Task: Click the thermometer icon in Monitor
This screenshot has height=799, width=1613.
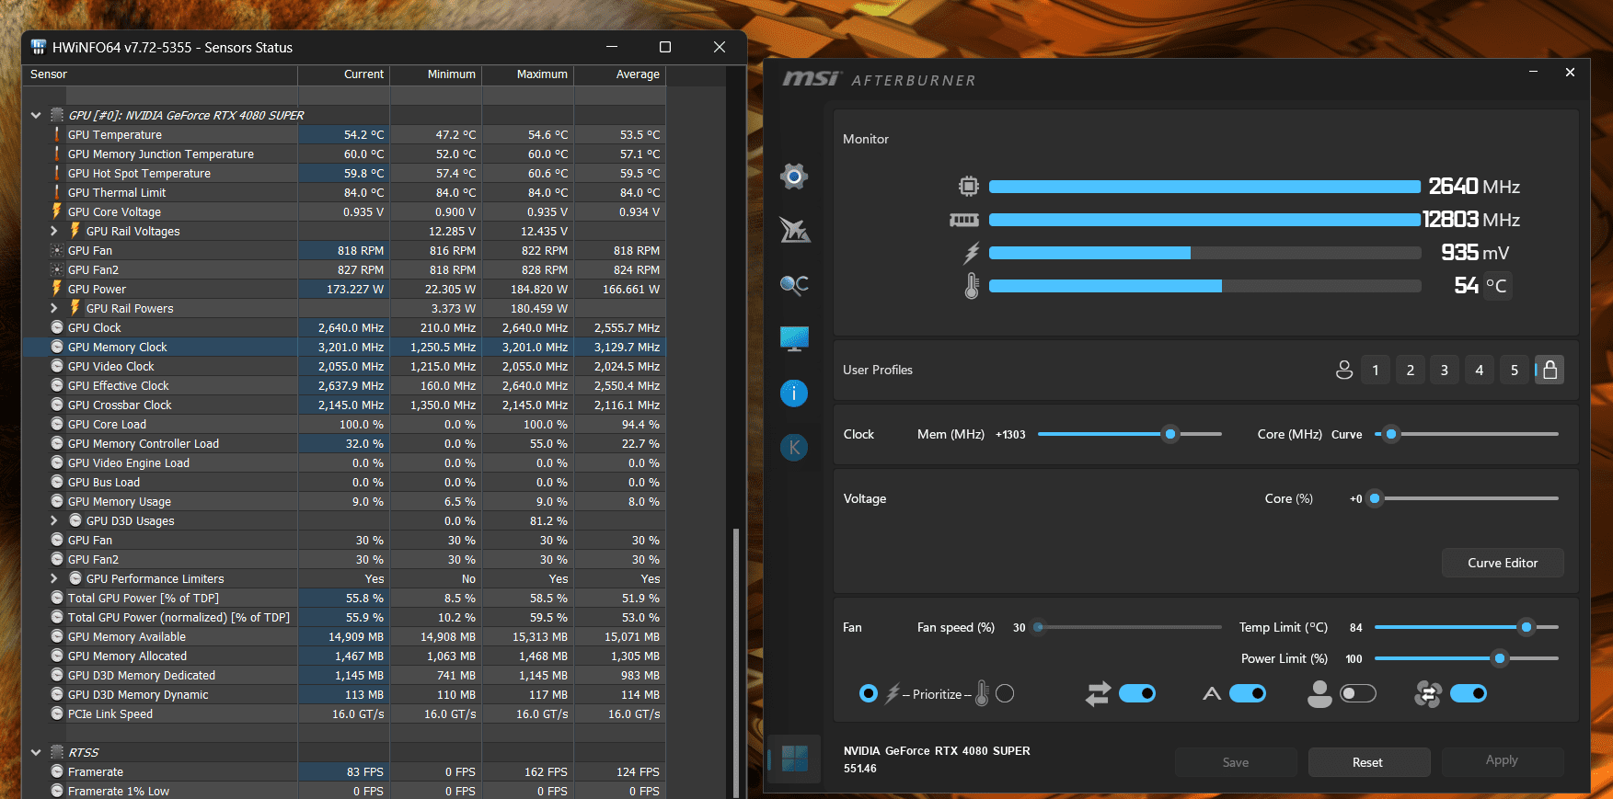Action: pyautogui.click(x=972, y=286)
